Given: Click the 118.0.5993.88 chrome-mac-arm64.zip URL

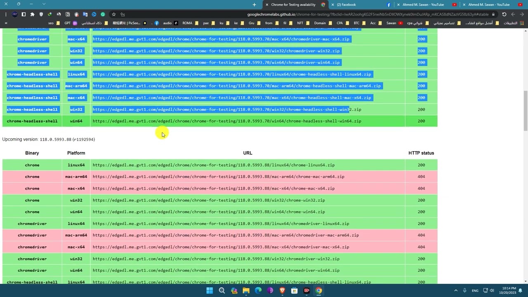Looking at the screenshot, I should (218, 177).
